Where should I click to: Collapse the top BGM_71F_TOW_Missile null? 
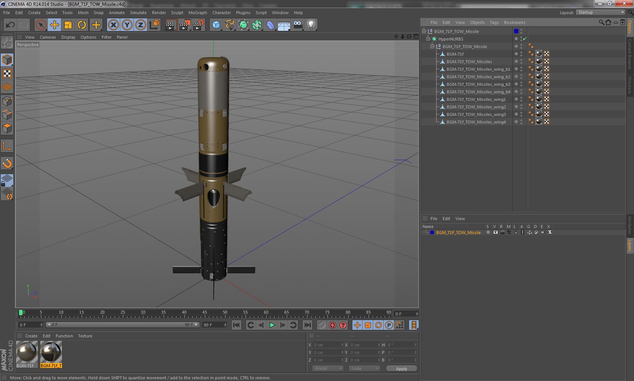[424, 31]
